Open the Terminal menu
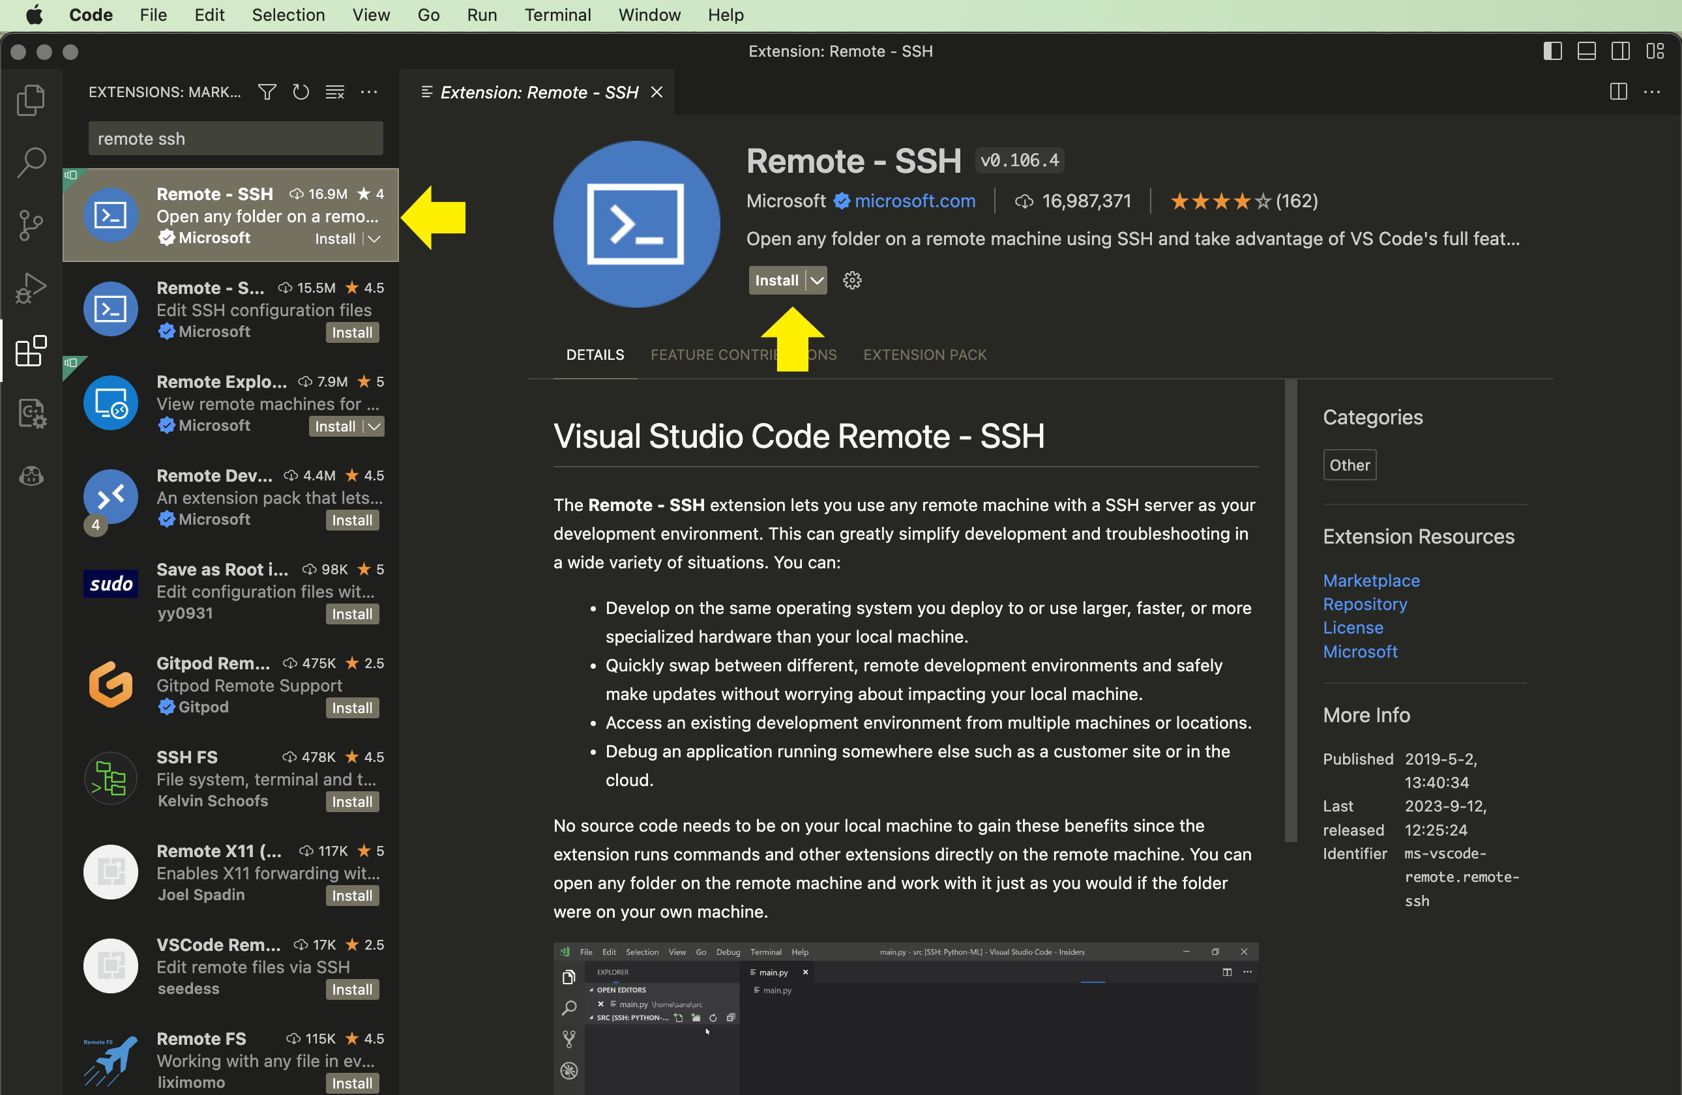This screenshot has width=1682, height=1095. tap(557, 15)
